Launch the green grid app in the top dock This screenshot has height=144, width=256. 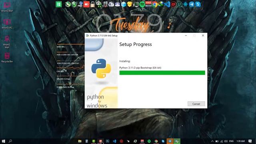pyautogui.click(x=59, y=4)
